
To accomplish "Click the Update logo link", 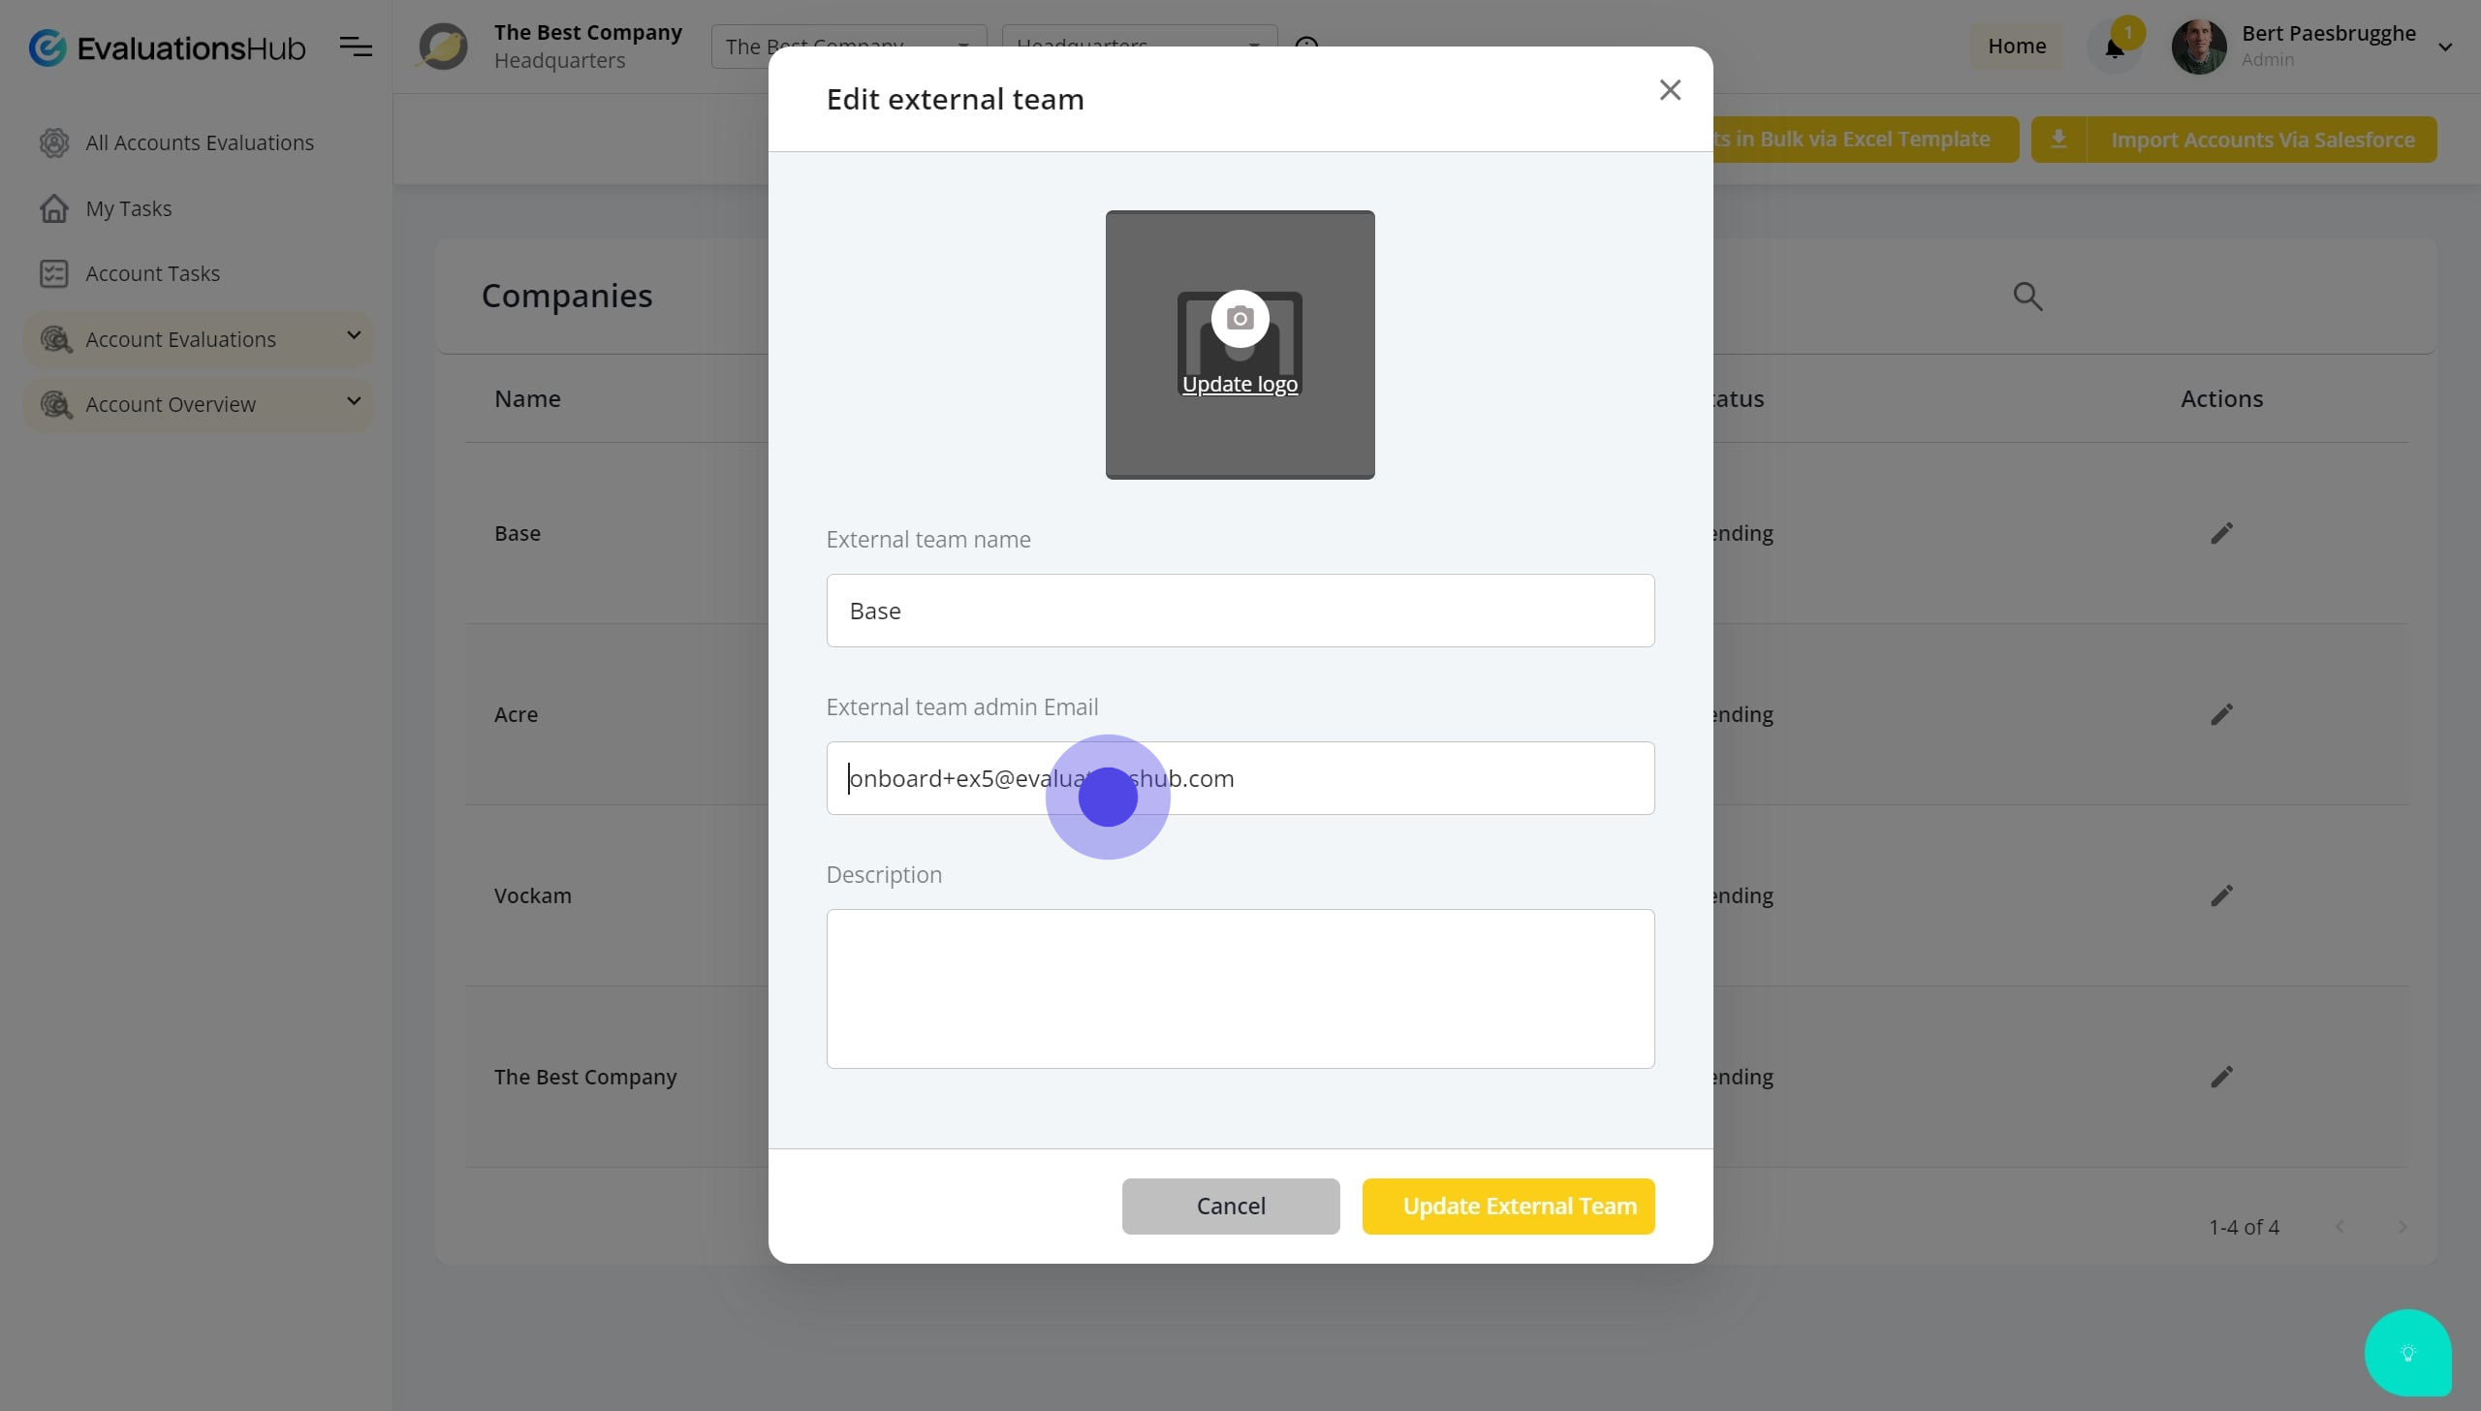I will coord(1240,385).
